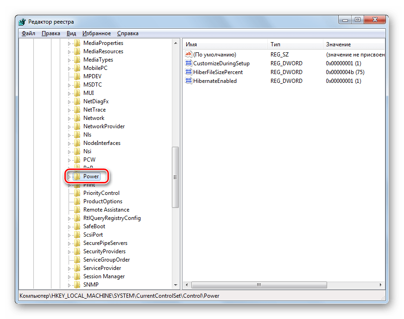Click the MediaResources folder icon
Image resolution: width=404 pixels, height=319 pixels.
77,51
